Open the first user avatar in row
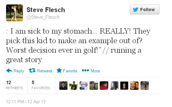The height and width of the screenshot is (107, 172). pos(64,86)
